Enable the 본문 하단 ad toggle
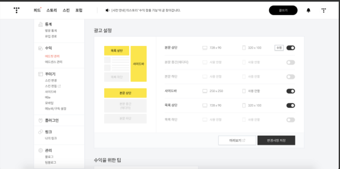 coord(290,77)
